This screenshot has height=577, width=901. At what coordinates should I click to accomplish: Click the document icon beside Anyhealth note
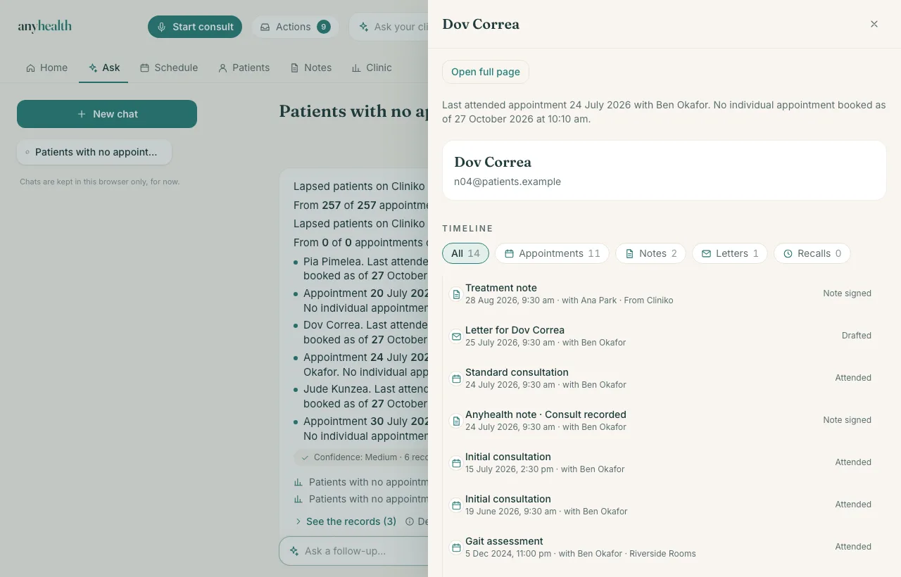click(456, 421)
